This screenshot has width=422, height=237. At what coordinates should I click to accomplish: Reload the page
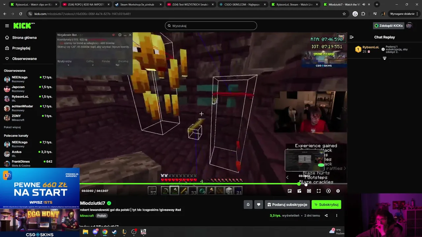[20, 14]
